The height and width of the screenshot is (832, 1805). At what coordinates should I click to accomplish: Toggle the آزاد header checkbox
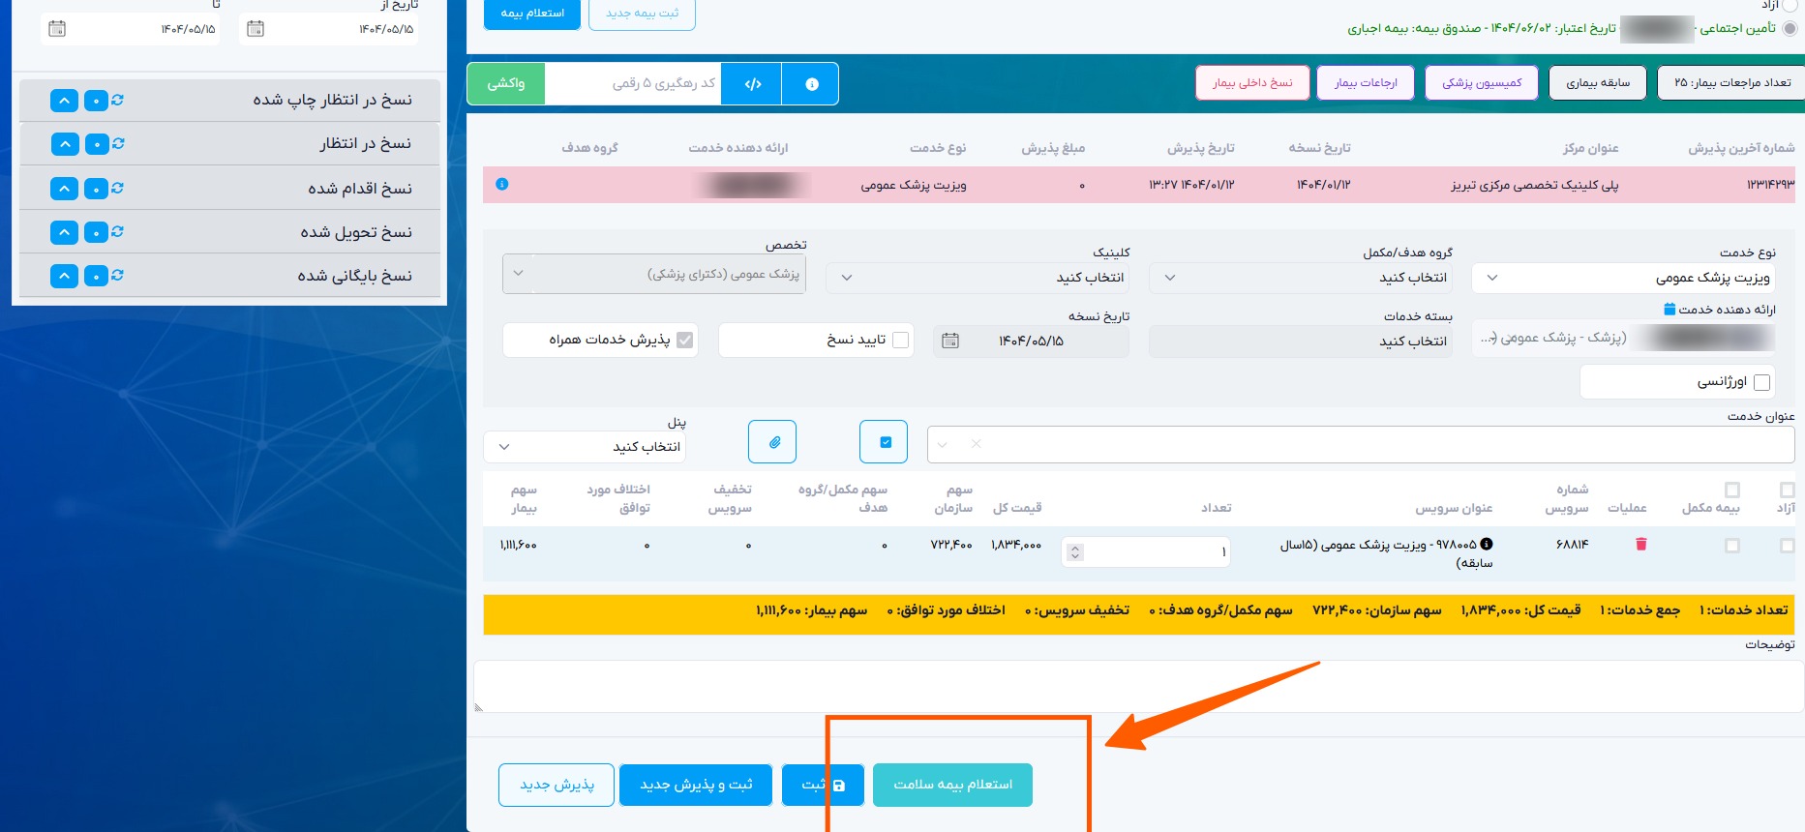pyautogui.click(x=1788, y=490)
